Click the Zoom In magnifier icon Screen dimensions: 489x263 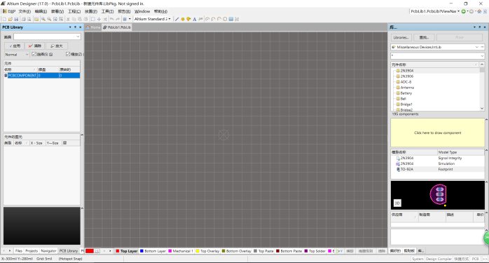(43, 19)
